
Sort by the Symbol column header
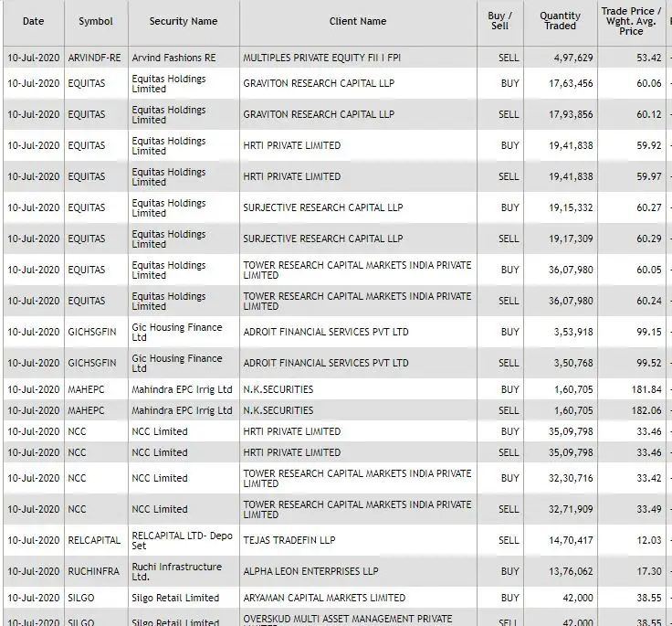click(96, 21)
